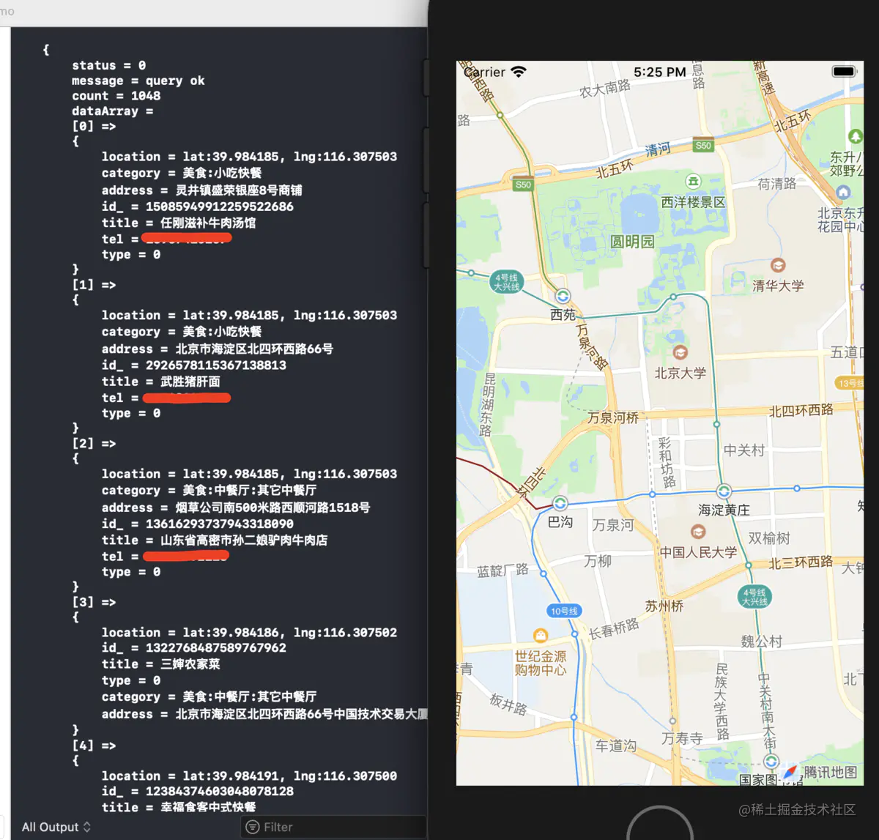Tap the battery icon in simulator status bar
Viewport: 879px width, 840px height.
[844, 72]
